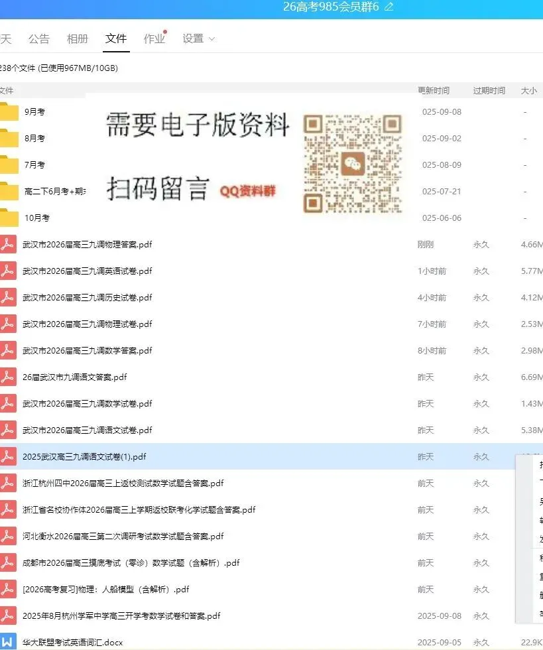The width and height of the screenshot is (543, 650).
Task: Switch to the 相册 tab
Action: click(x=78, y=38)
